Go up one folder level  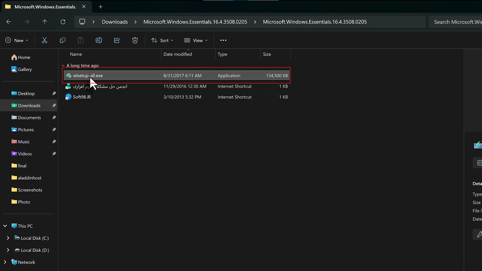45,22
